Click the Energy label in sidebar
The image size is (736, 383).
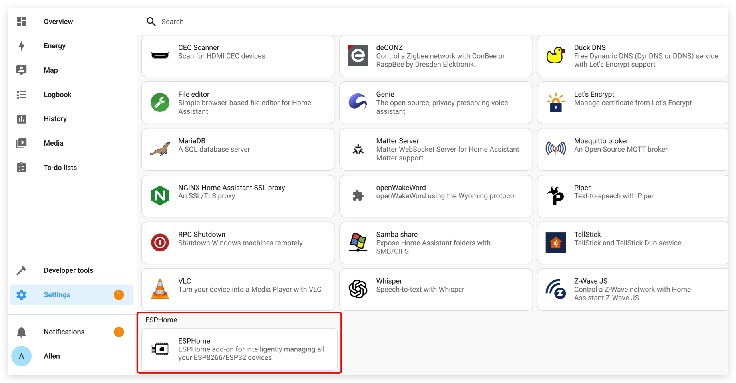point(55,46)
